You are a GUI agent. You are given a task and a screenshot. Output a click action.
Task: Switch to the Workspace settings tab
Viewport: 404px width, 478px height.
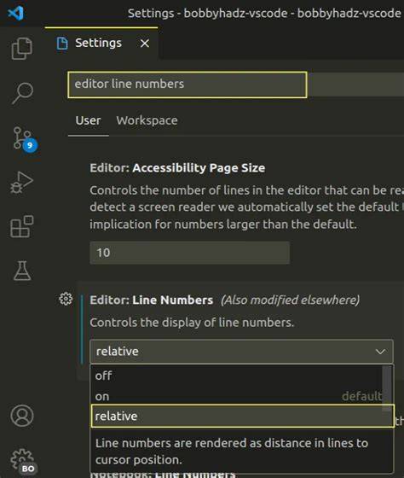click(147, 120)
